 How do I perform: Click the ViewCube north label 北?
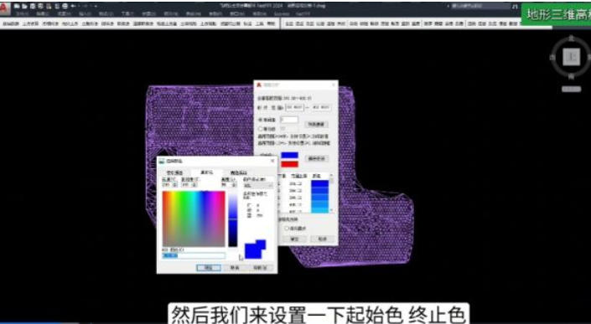pos(572,39)
